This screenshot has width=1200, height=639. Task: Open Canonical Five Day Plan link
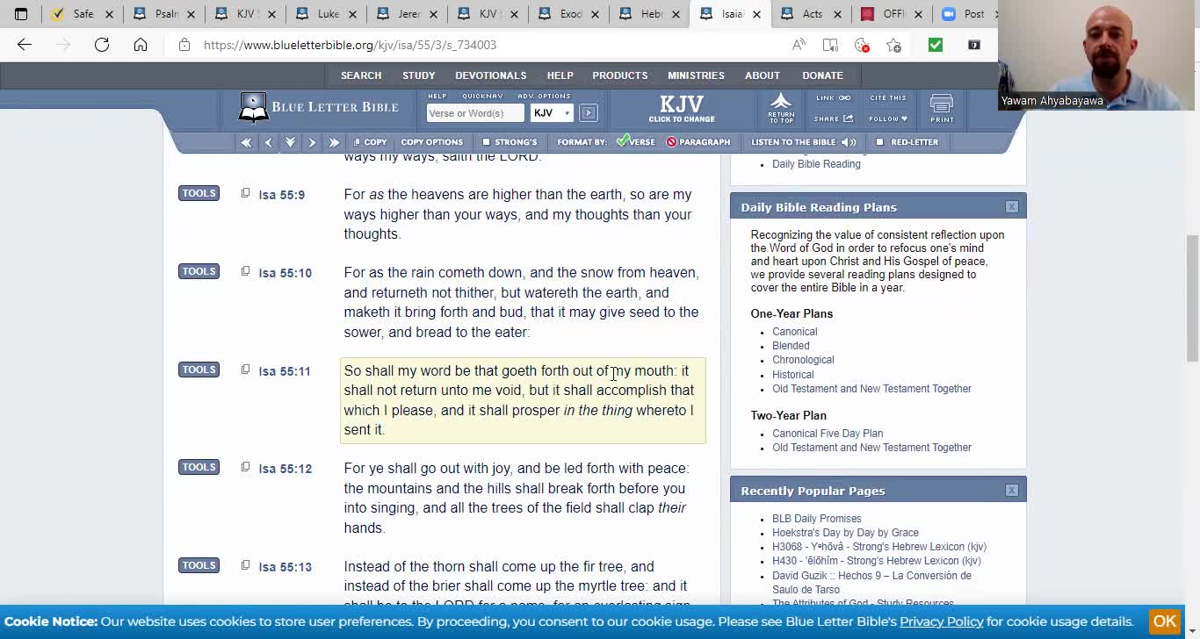click(828, 434)
